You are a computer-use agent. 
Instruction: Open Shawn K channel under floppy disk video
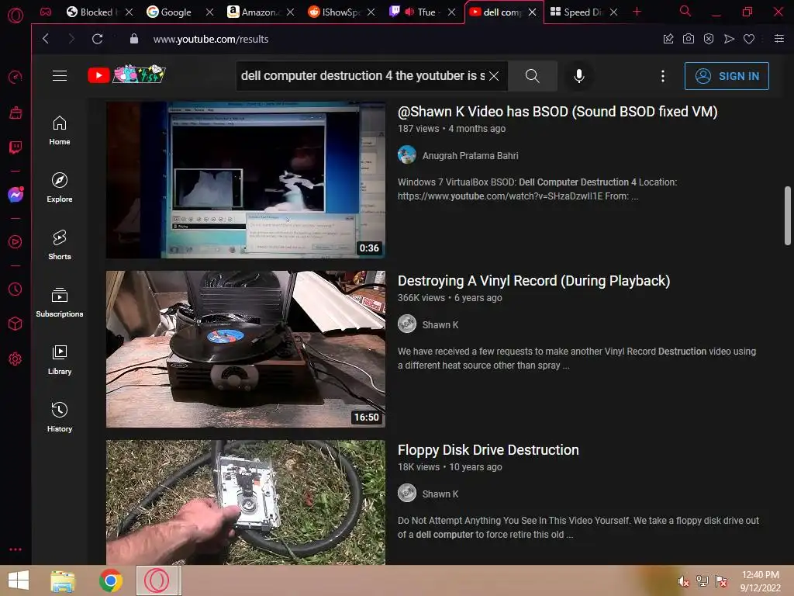coord(440,494)
